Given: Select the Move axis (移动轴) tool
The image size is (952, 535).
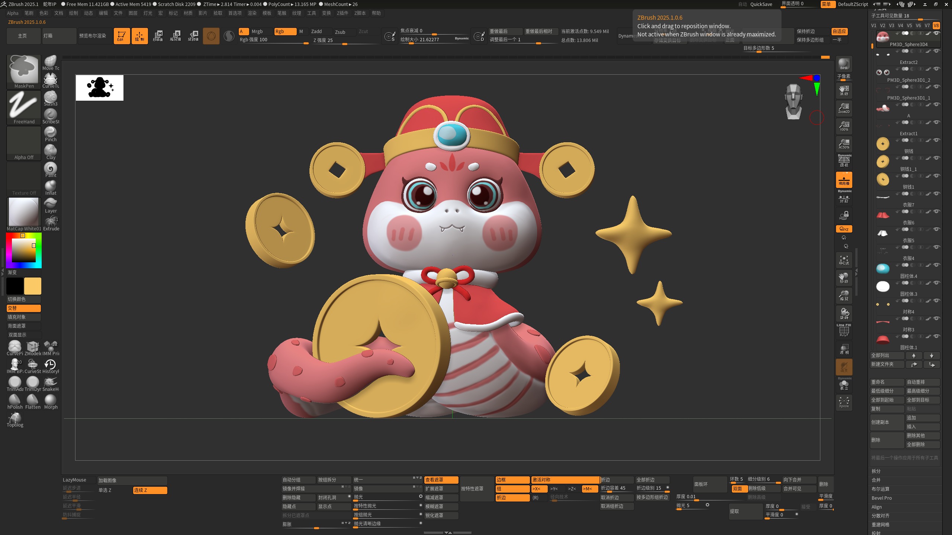Looking at the screenshot, I should (158, 36).
